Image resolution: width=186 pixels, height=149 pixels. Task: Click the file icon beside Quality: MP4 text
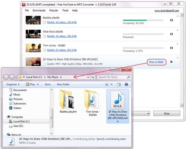coord(44,64)
